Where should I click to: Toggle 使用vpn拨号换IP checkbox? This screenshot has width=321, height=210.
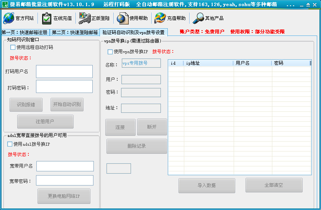(110, 52)
